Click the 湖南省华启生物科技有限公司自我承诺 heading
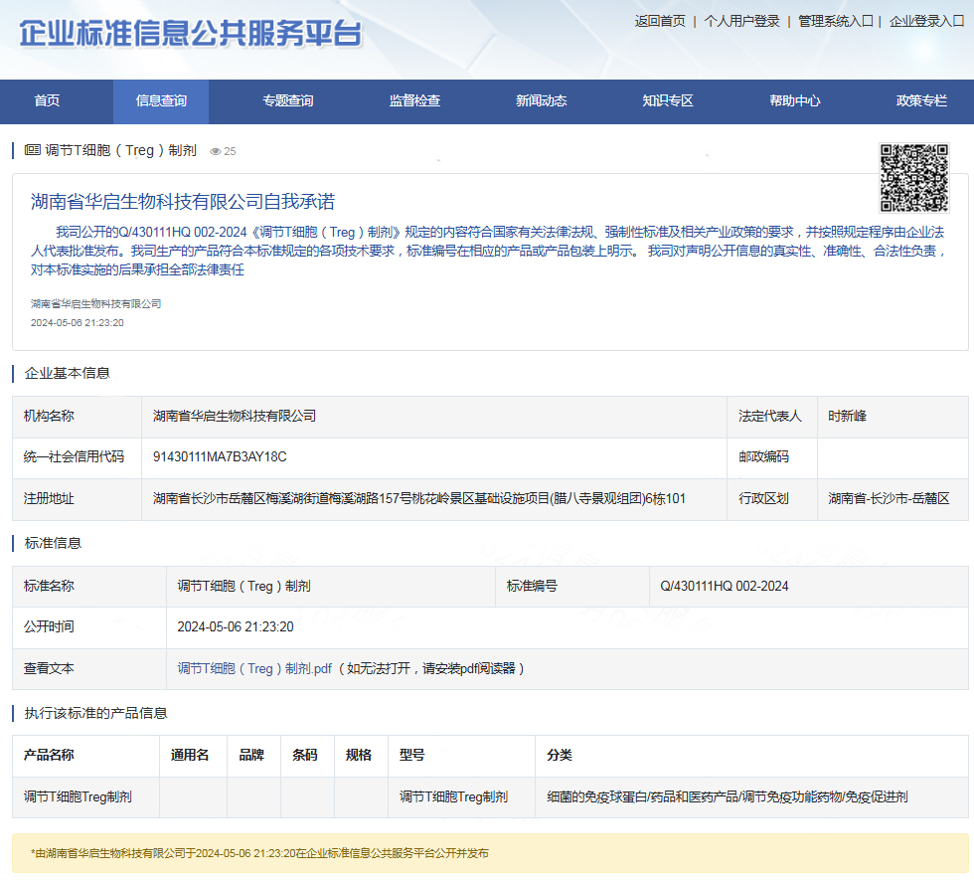The width and height of the screenshot is (974, 881). click(x=183, y=202)
